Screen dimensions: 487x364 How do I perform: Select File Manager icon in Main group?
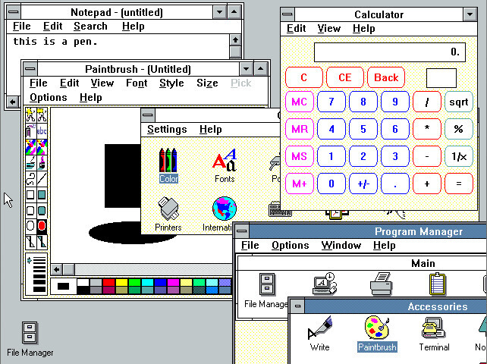267,290
